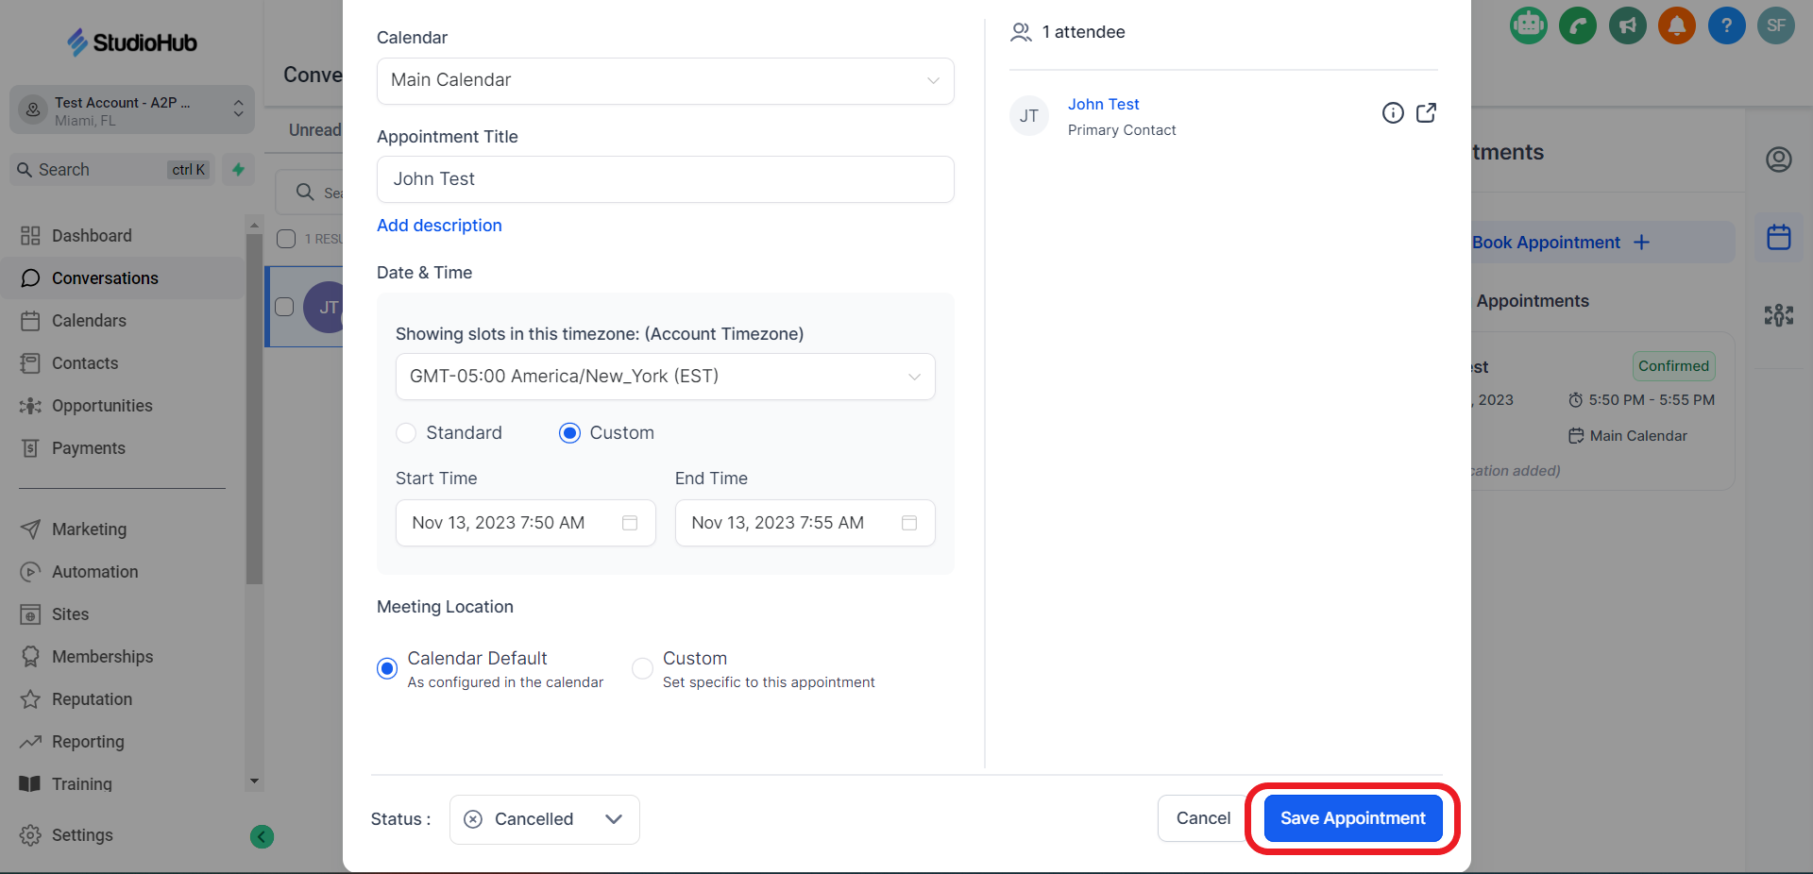Click the sidebar scrollbar thumb
The width and height of the screenshot is (1813, 874).
coord(253,409)
